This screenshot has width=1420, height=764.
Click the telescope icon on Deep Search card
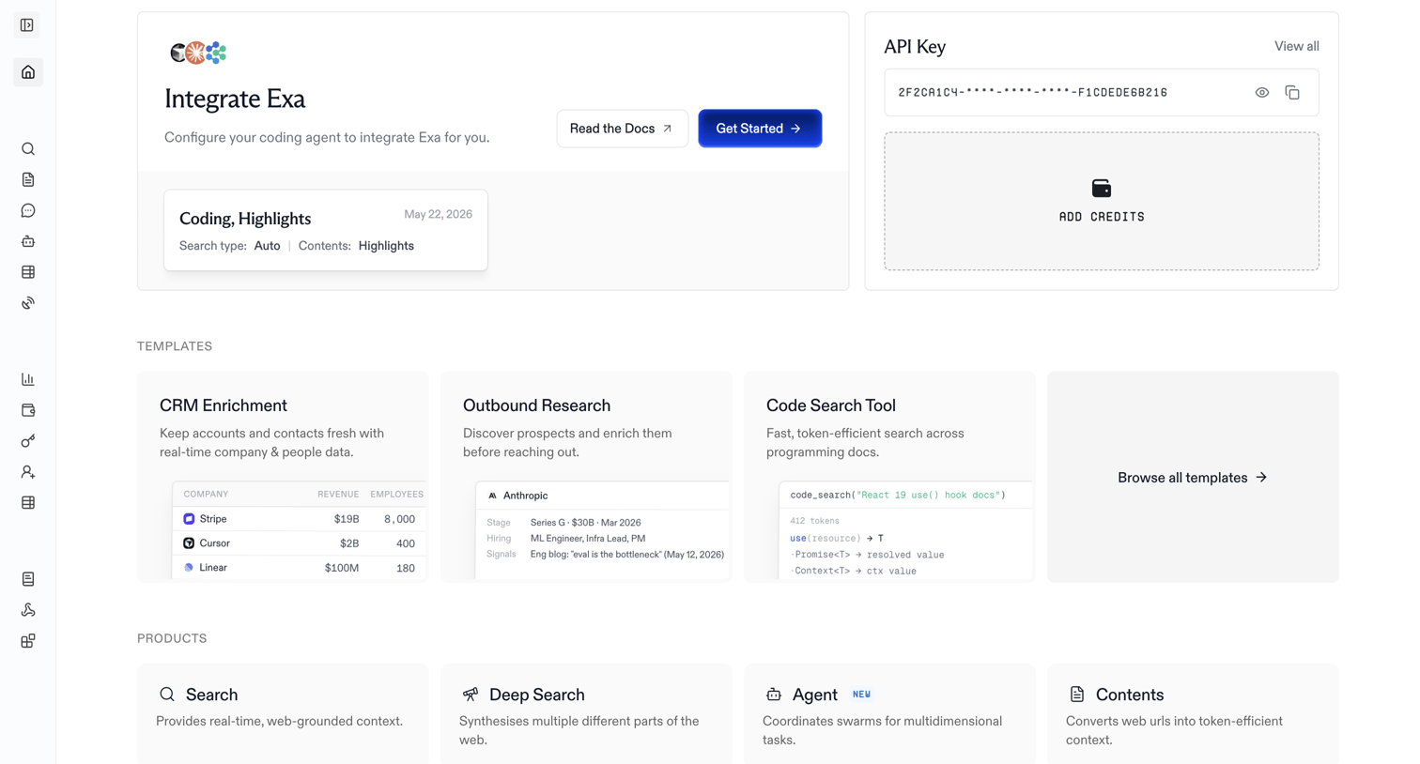pos(471,695)
